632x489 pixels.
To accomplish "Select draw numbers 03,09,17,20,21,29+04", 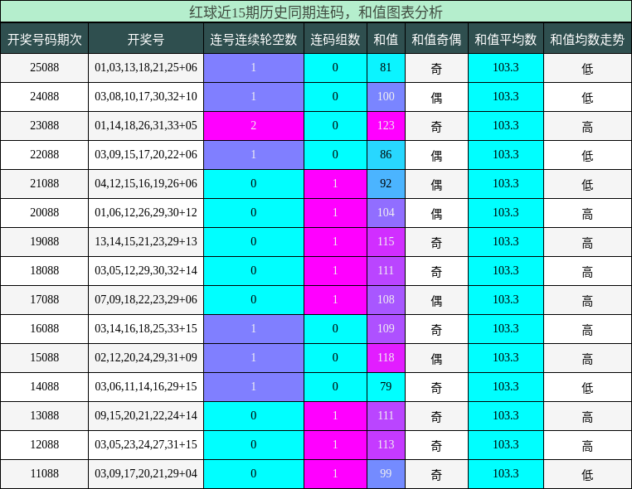I will (146, 474).
